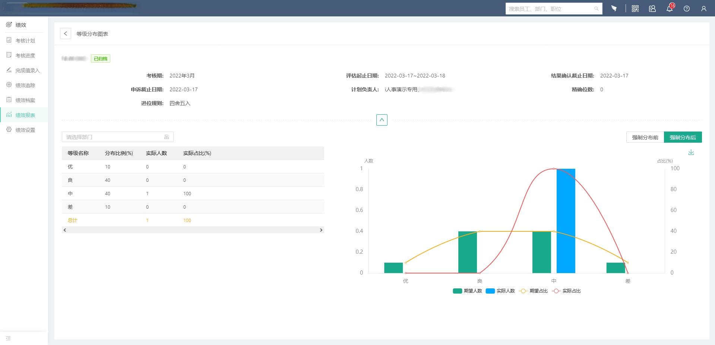Click the 分布比例(%) column header
Viewport: 715px width, 345px height.
click(x=119, y=153)
